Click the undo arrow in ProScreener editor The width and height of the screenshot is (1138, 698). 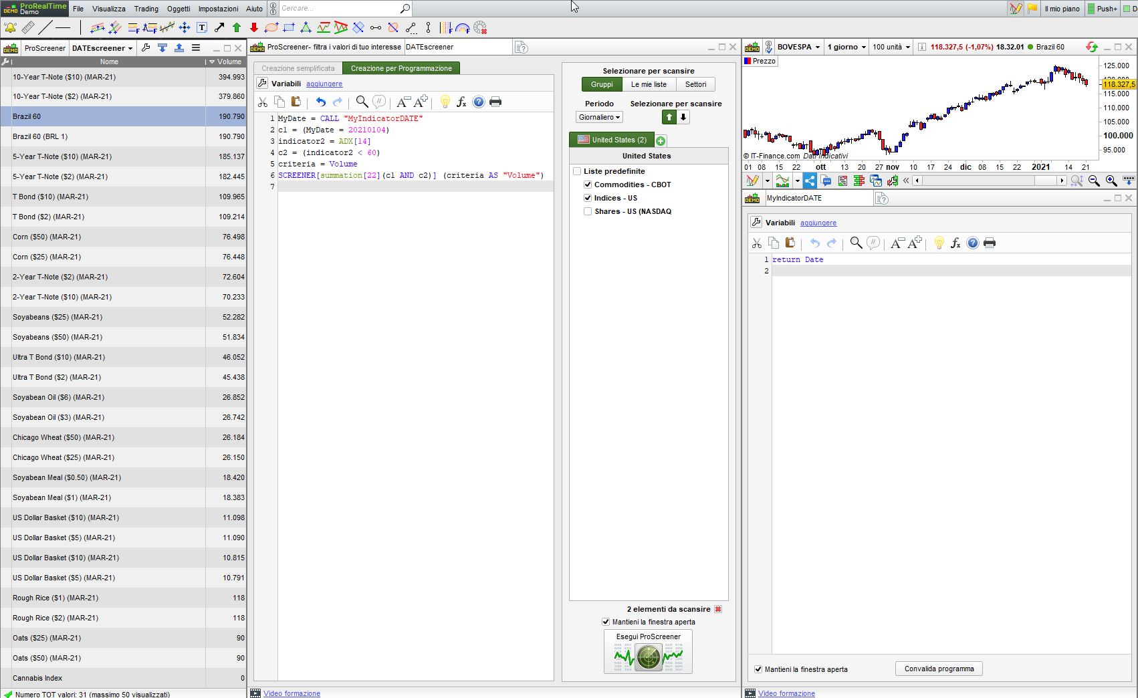point(321,102)
